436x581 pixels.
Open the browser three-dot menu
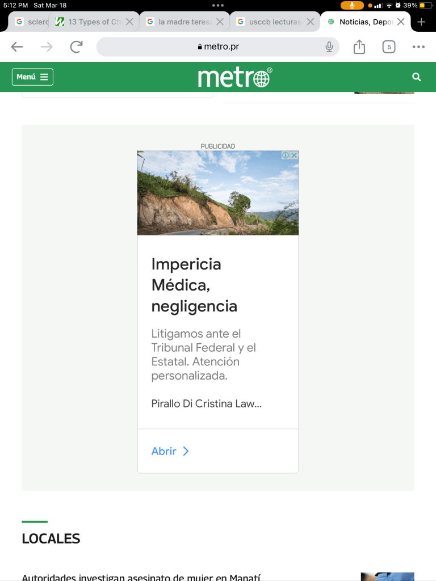click(x=418, y=47)
